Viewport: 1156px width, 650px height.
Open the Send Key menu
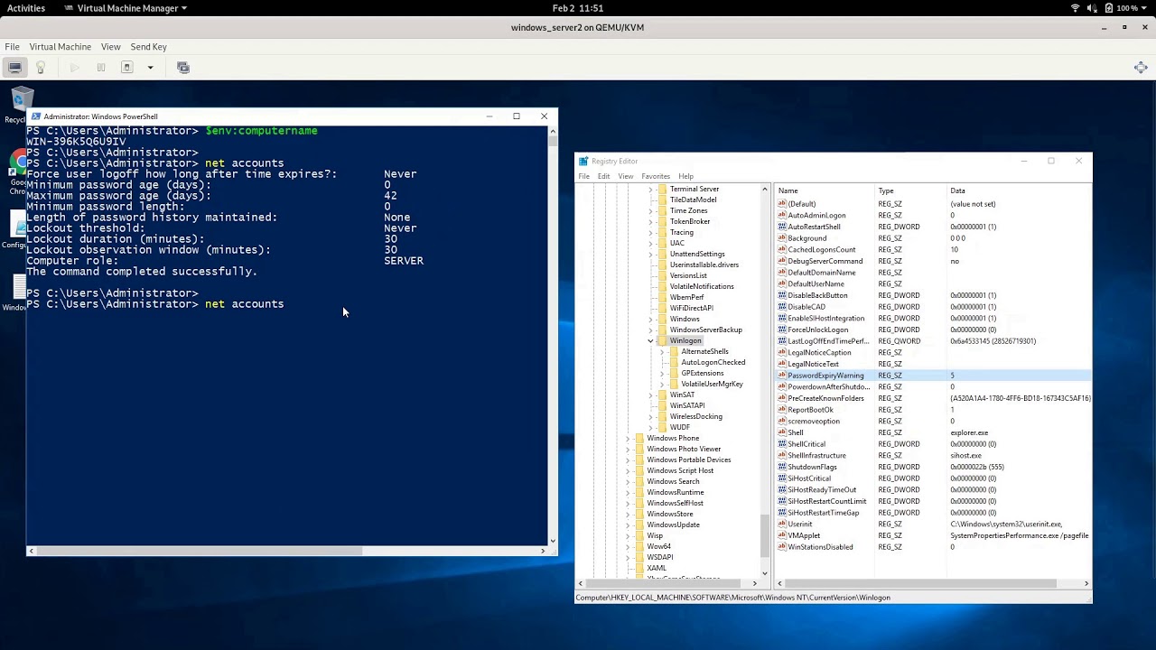coord(148,47)
